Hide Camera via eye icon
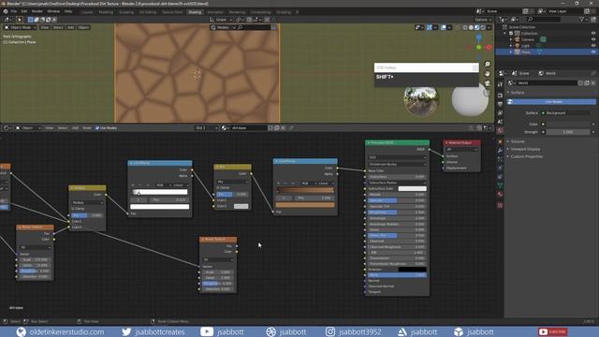 [x=593, y=39]
